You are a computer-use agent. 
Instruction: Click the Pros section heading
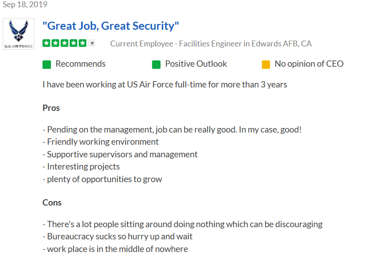coord(51,108)
